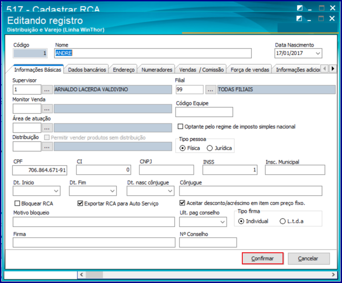Select the Física radio button

pyautogui.click(x=182, y=148)
